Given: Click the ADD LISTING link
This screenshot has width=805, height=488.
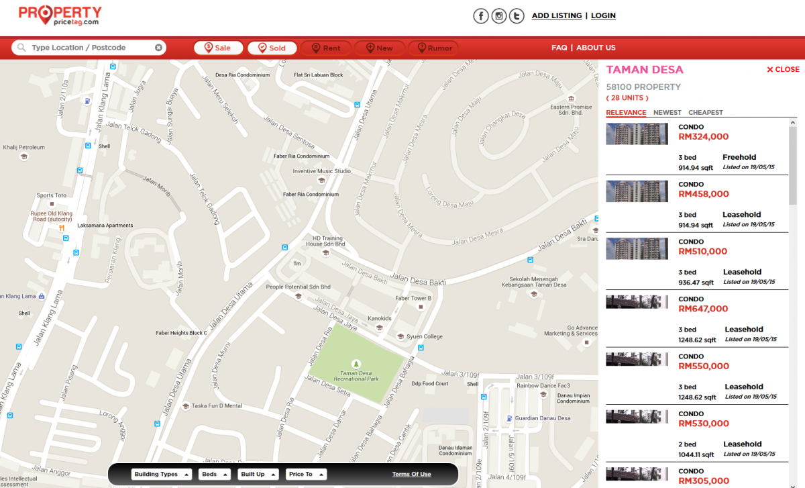Looking at the screenshot, I should point(557,15).
